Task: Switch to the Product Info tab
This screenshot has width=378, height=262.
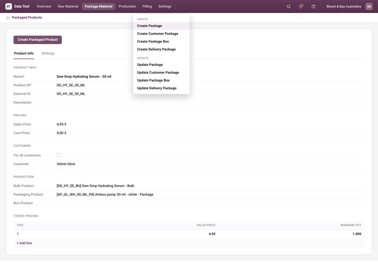Action: (24, 53)
